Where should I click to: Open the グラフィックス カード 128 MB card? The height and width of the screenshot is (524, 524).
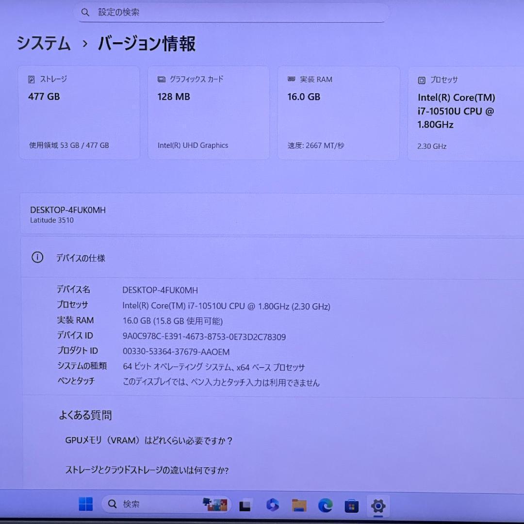(x=209, y=113)
